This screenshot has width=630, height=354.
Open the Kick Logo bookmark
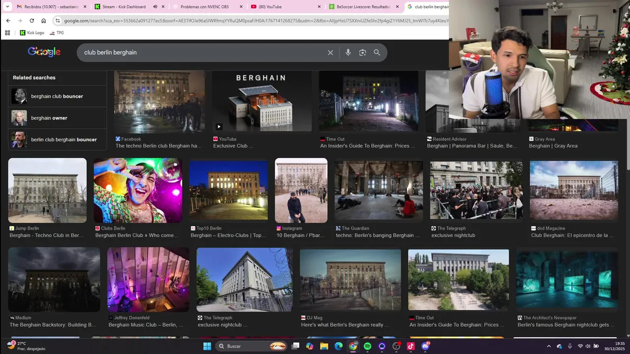(32, 33)
